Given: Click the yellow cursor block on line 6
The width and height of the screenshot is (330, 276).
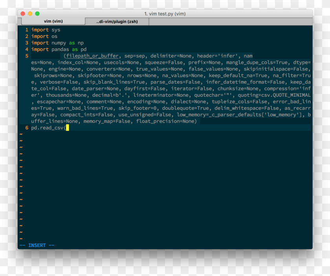Looking at the screenshot, I should (x=68, y=128).
